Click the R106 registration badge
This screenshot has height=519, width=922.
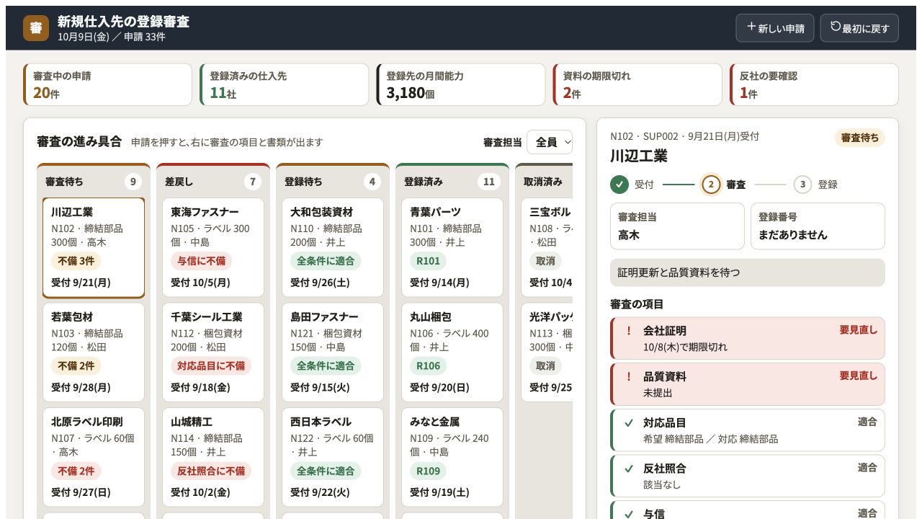pos(428,365)
